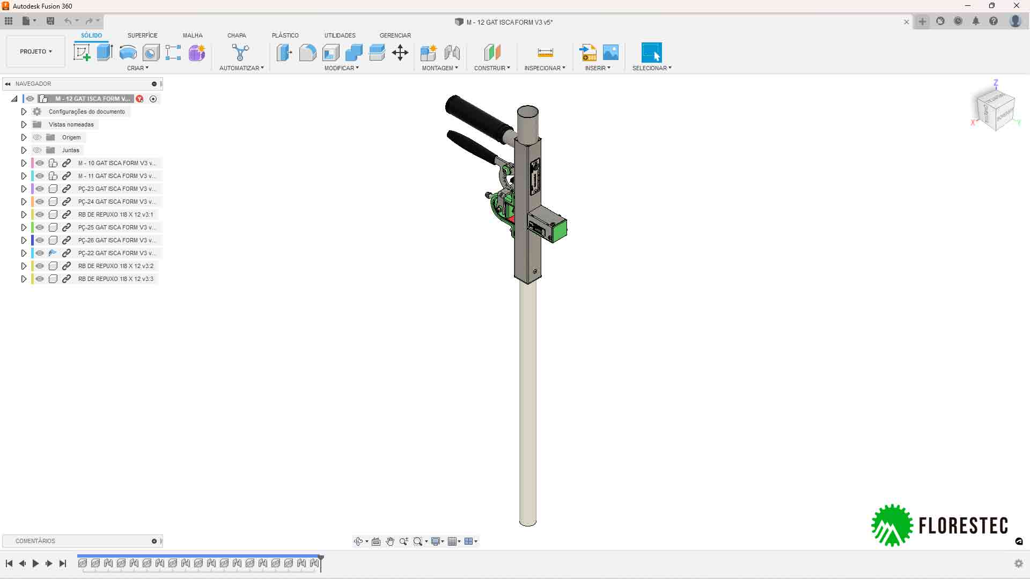Expand the Vistas nomeadas tree node
The width and height of the screenshot is (1030, 579).
(24, 124)
